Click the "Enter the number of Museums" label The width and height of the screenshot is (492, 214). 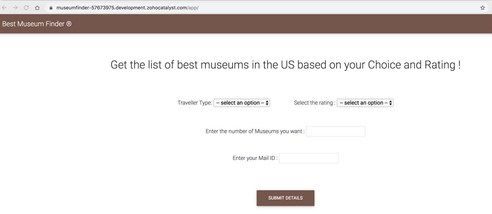255,131
